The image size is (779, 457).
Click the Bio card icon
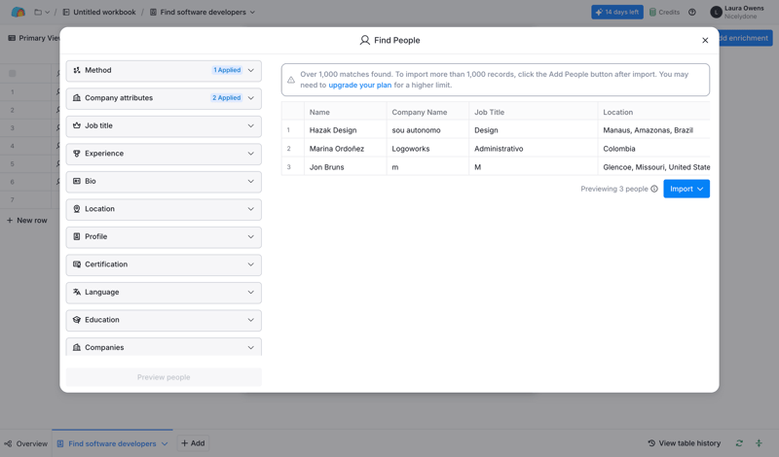(77, 182)
